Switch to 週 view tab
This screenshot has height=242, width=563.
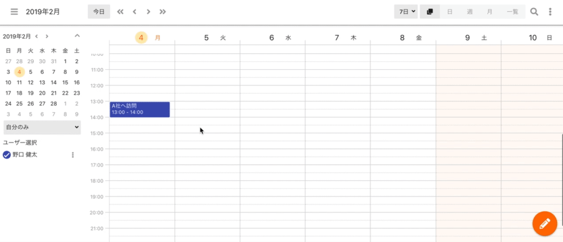(x=470, y=11)
